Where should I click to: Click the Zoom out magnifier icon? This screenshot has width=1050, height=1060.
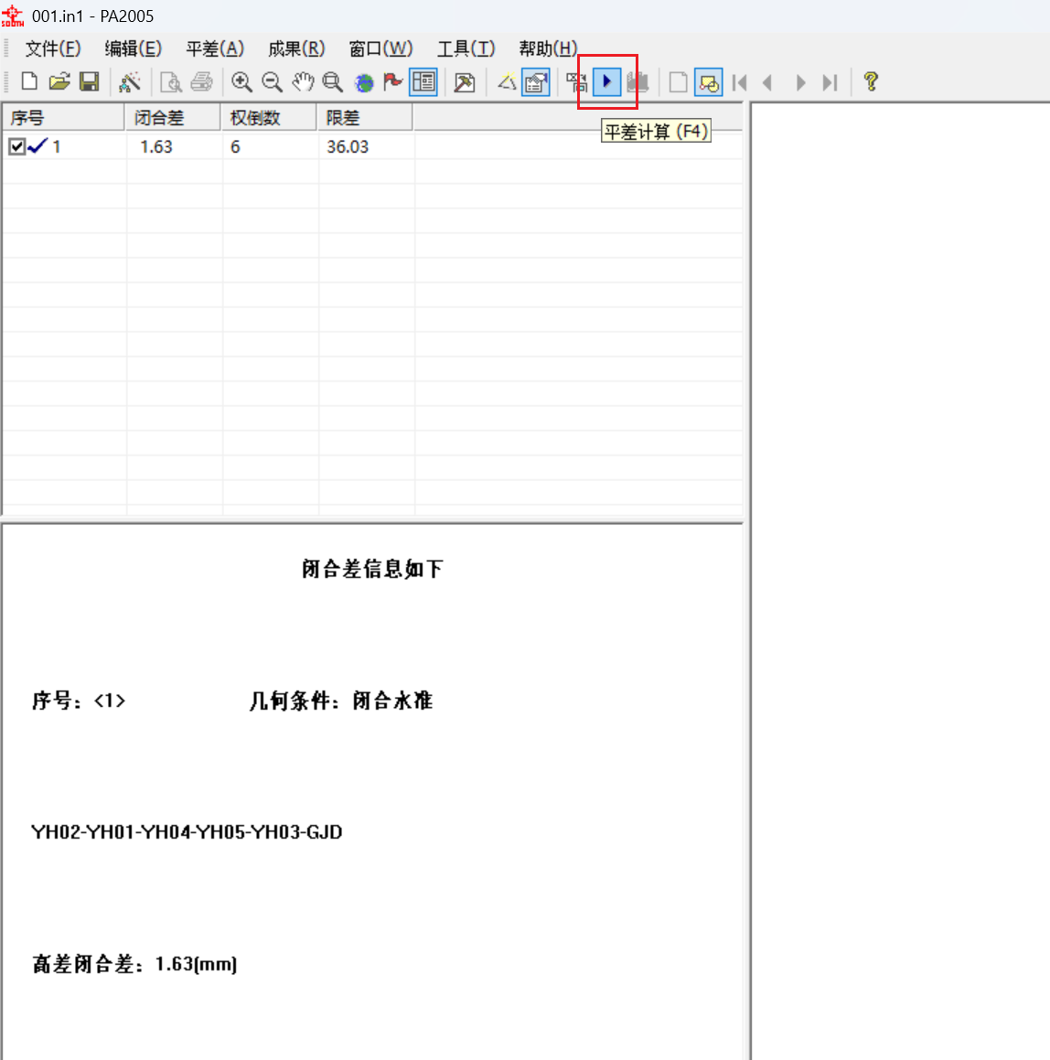coord(272,81)
